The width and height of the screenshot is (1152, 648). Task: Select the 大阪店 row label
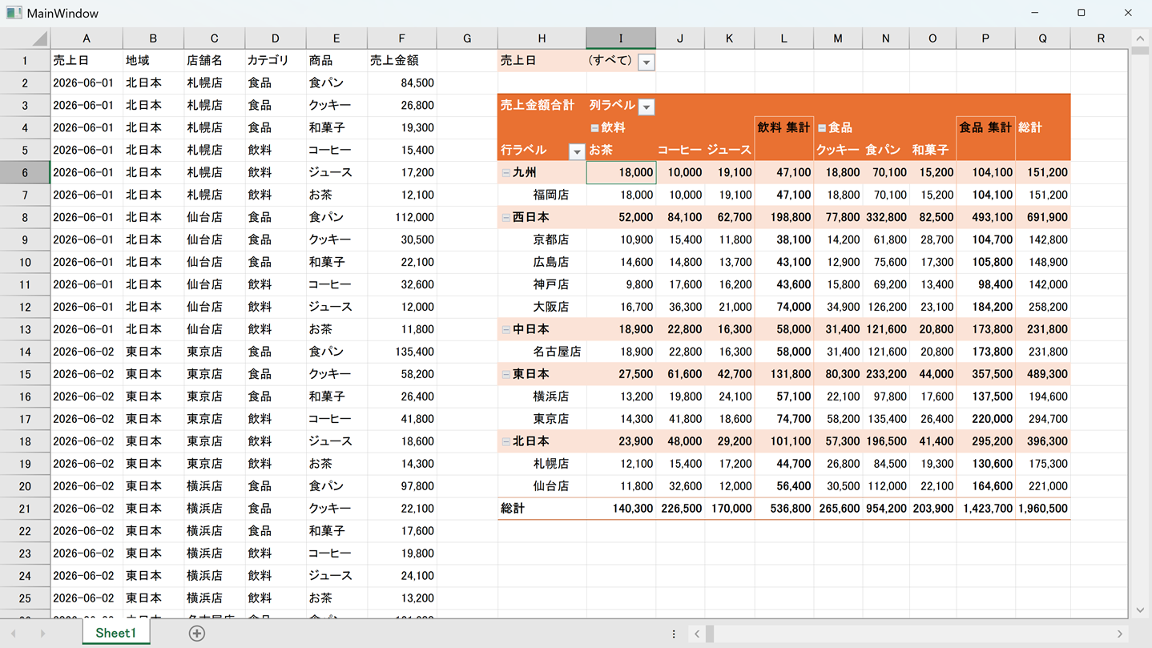pyautogui.click(x=542, y=307)
